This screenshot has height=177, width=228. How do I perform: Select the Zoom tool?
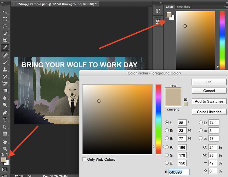click(x=5, y=148)
